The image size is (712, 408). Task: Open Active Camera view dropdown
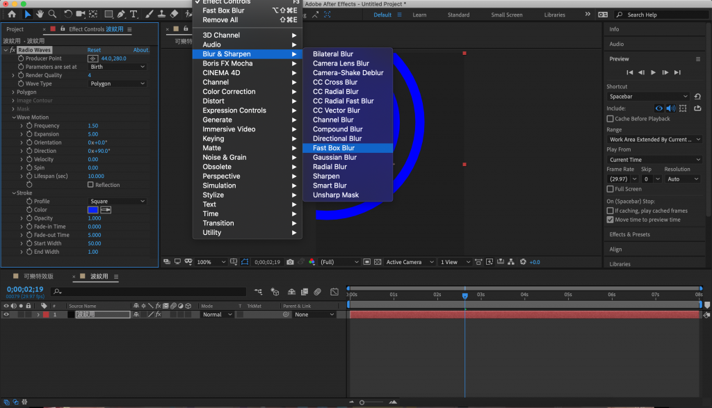(410, 262)
